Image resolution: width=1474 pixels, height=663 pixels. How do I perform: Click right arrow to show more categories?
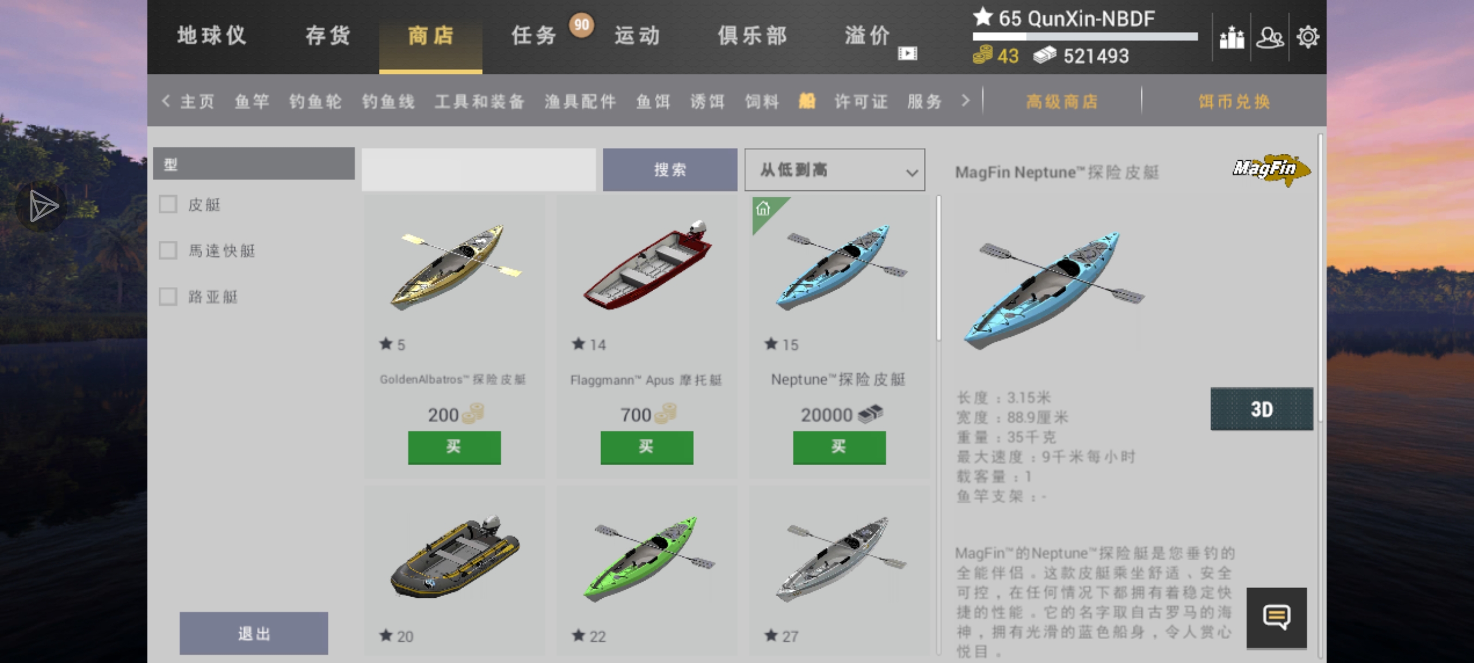(966, 101)
